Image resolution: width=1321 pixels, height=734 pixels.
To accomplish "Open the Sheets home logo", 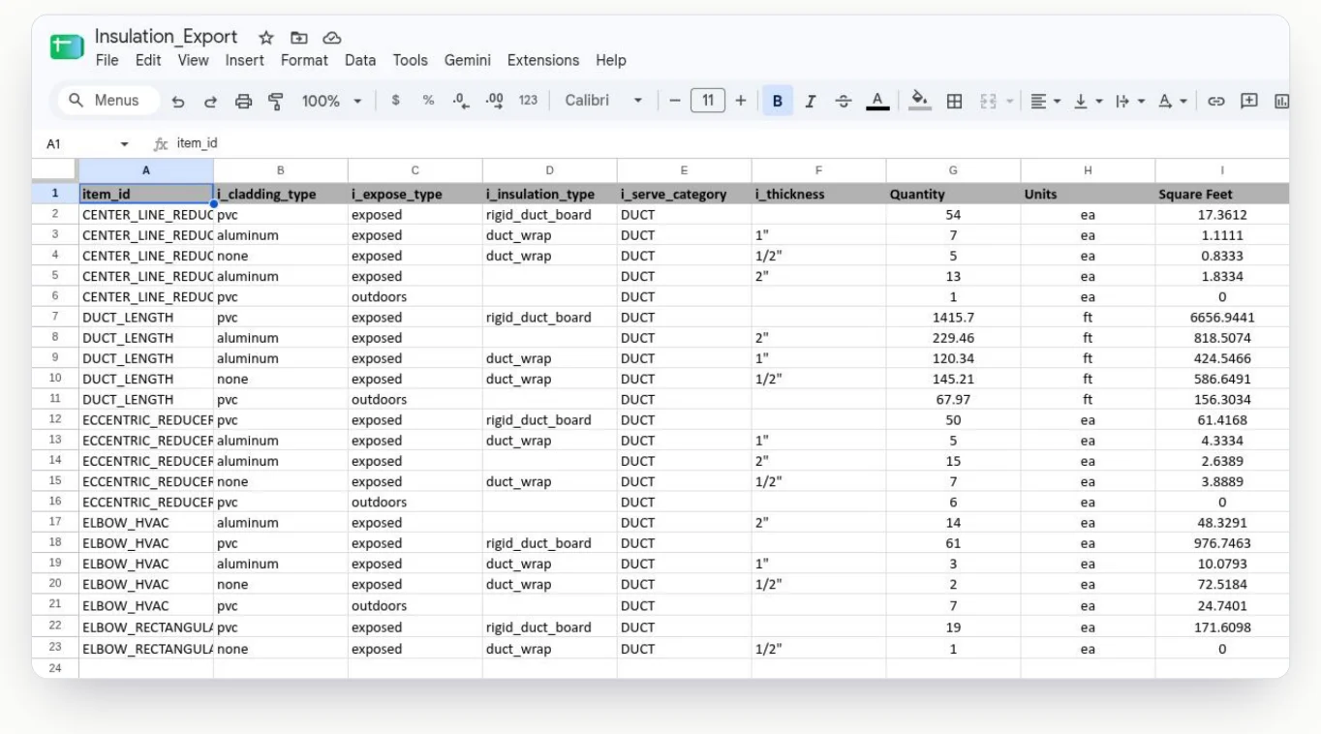I will (x=67, y=46).
